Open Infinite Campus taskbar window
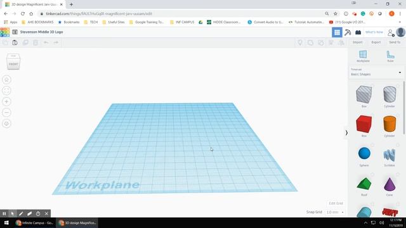This screenshot has width=406, height=228. [x=34, y=223]
